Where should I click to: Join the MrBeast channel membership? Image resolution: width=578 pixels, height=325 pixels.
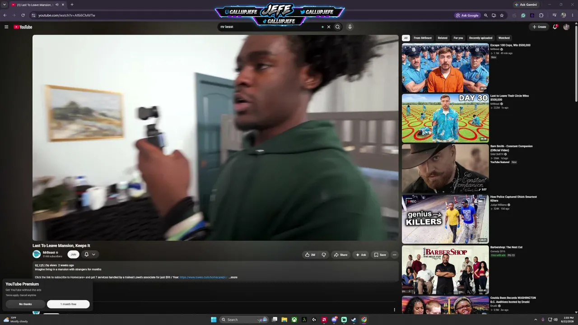73,255
